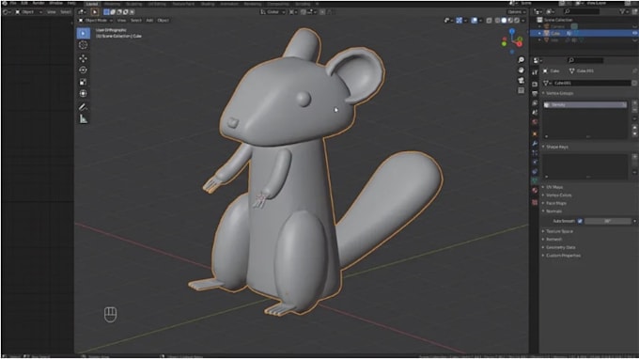Expand the Custom Properties panel
Image resolution: width=639 pixels, height=359 pixels.
tap(563, 256)
